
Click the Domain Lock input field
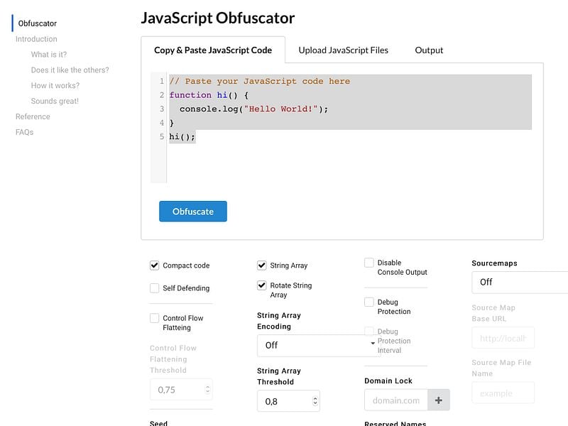point(396,400)
